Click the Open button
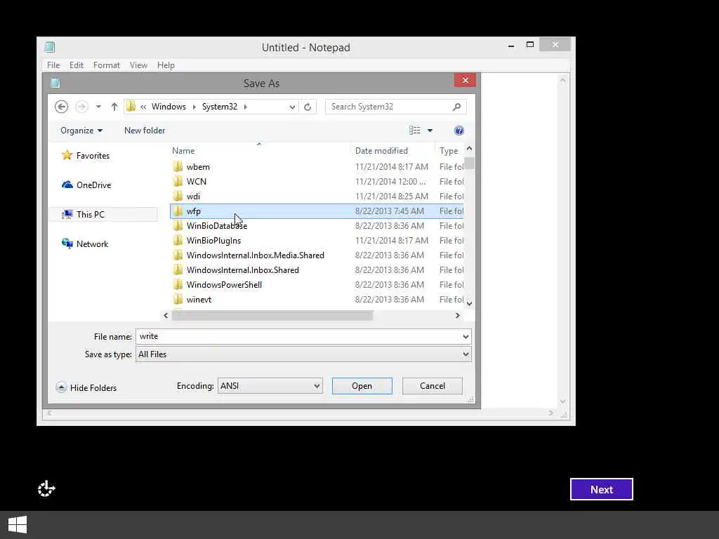The width and height of the screenshot is (719, 539). tap(362, 386)
